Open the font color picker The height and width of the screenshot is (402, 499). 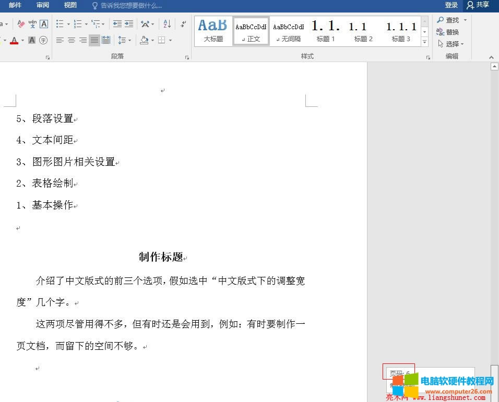point(21,40)
